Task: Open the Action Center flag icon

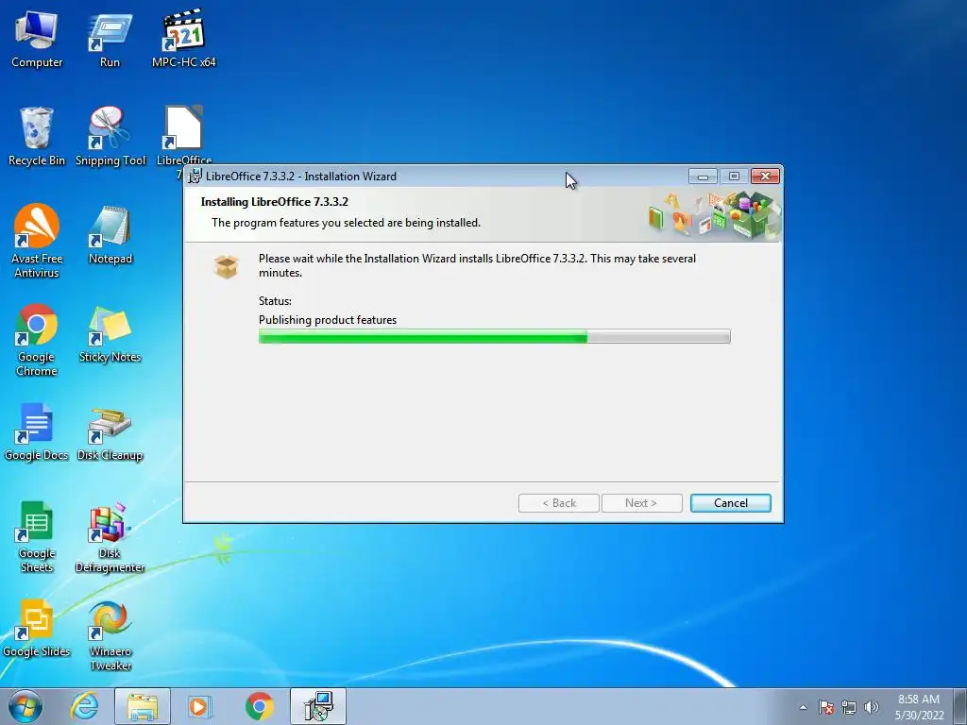Action: pyautogui.click(x=826, y=707)
